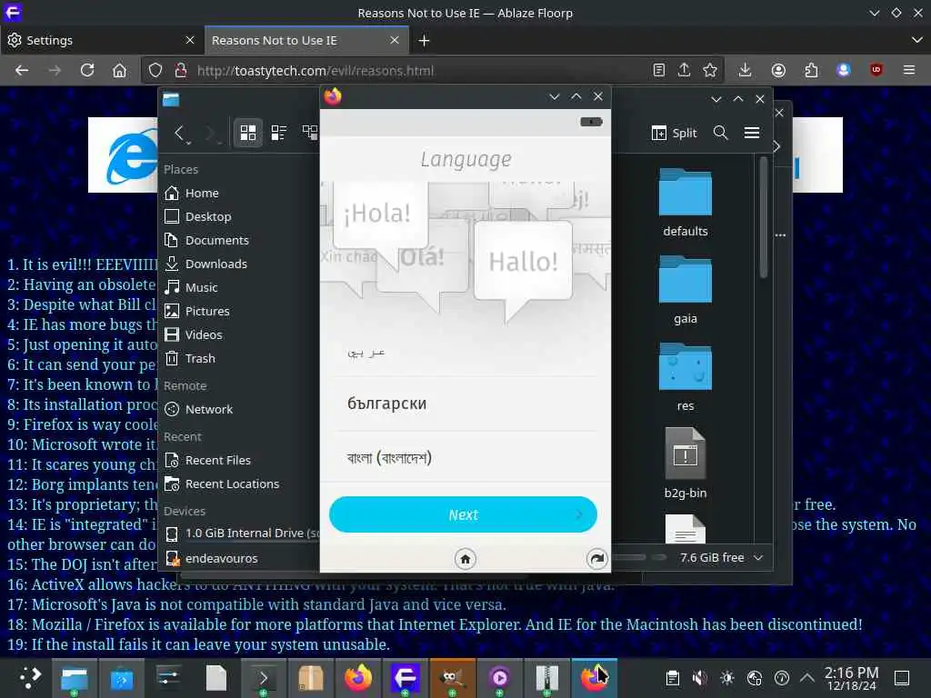Image resolution: width=931 pixels, height=698 pixels.
Task: Close the Reasons Not to Use IE tab
Action: pyautogui.click(x=395, y=40)
